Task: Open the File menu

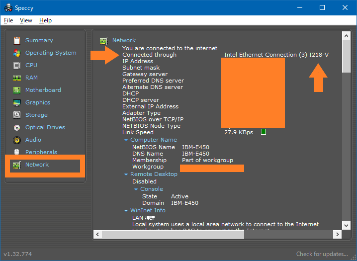Action: coord(8,20)
